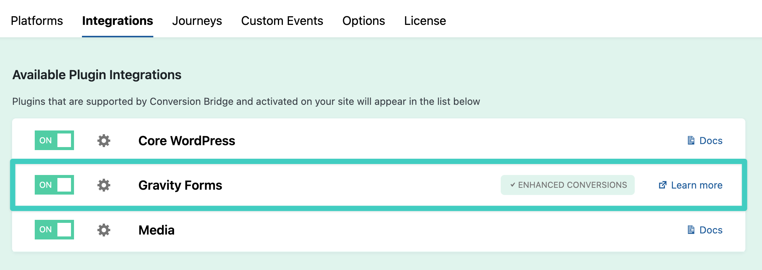The image size is (762, 270).
Task: Click checkmark icon in Enhanced Conversions badge
Action: [x=512, y=185]
